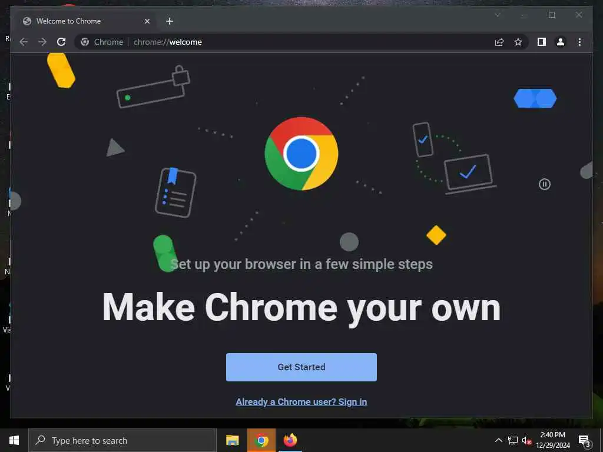The width and height of the screenshot is (603, 452).
Task: Share this page via the share icon
Action: pyautogui.click(x=499, y=42)
